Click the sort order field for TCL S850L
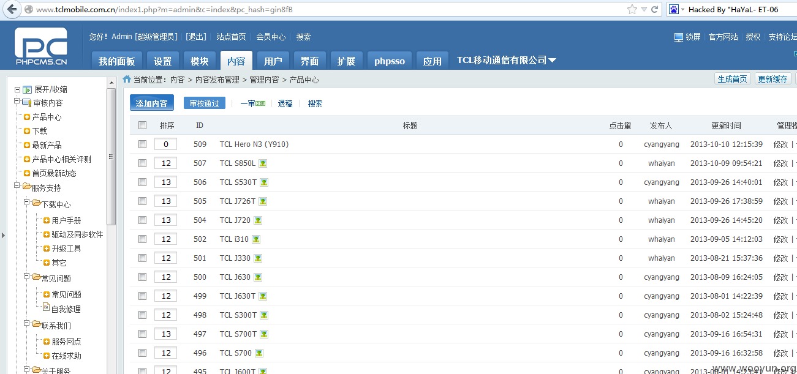Viewport: 797px width, 374px height. [x=166, y=163]
